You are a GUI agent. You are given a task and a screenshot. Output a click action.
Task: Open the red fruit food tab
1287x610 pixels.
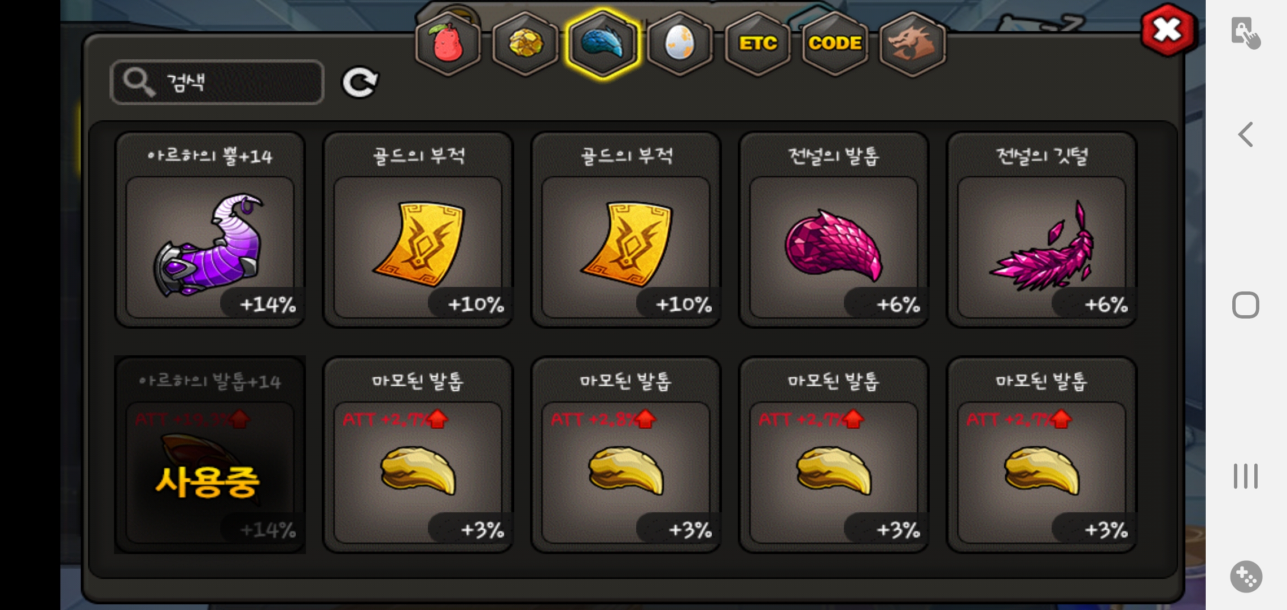(448, 43)
